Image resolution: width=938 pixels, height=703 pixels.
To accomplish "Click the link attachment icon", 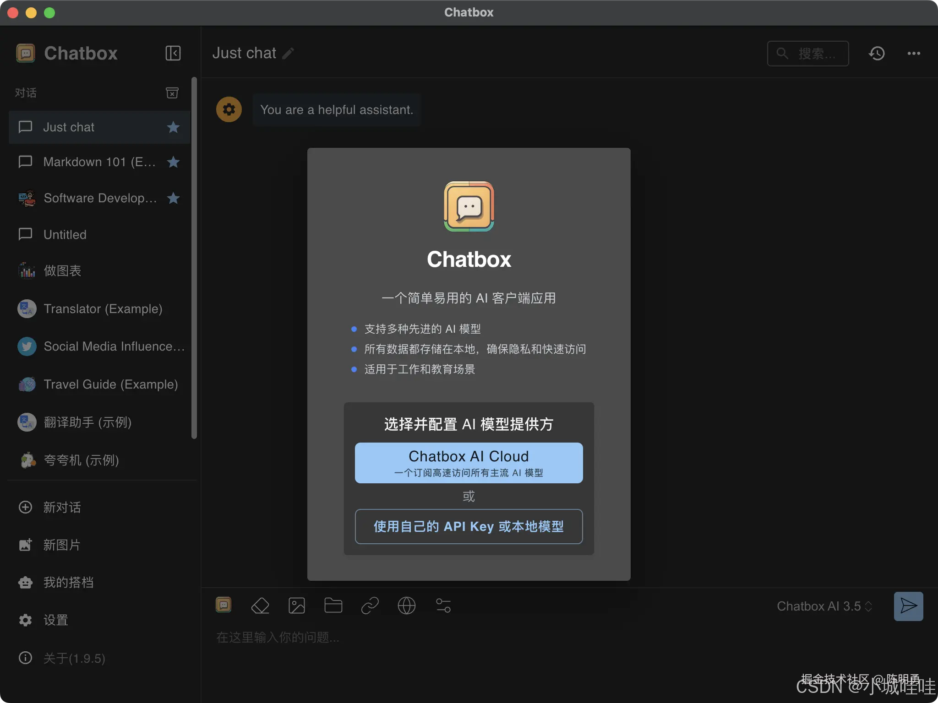I will (370, 606).
